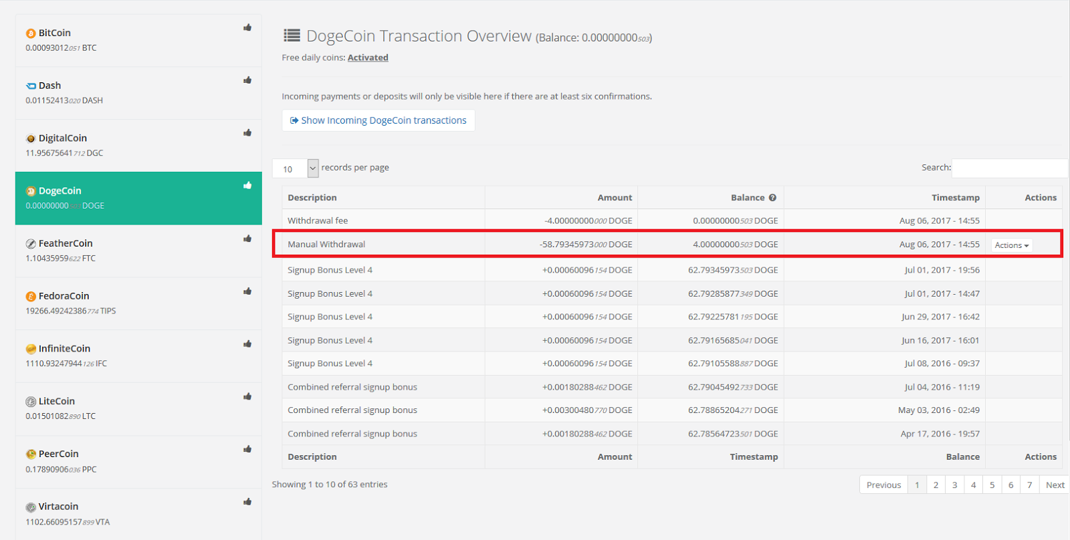Screen dimensions: 1070x540
Task: Go to the Previous page
Action: [x=883, y=485]
